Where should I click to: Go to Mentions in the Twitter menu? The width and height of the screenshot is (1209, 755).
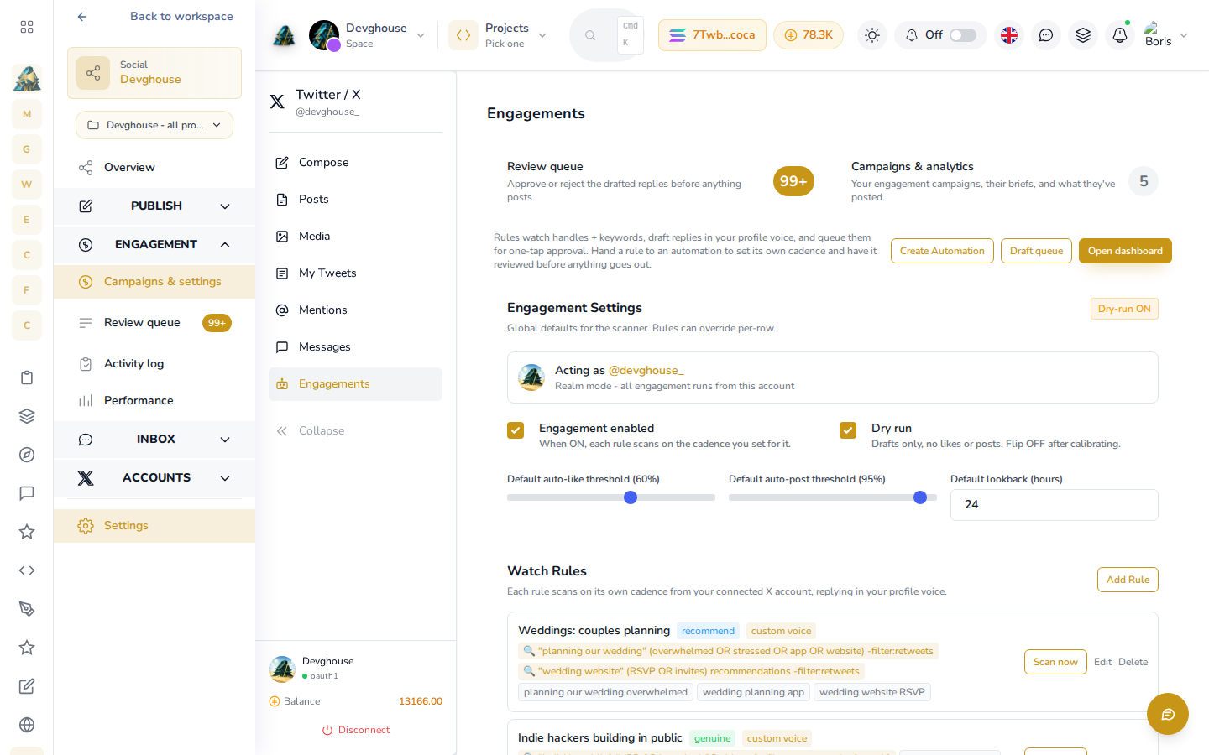pos(355,310)
